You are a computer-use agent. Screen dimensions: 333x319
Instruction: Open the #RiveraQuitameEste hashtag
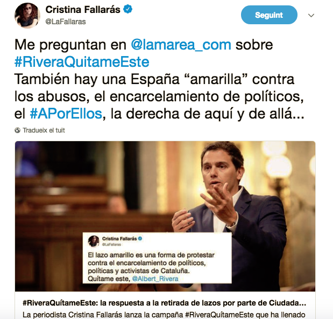click(x=82, y=62)
